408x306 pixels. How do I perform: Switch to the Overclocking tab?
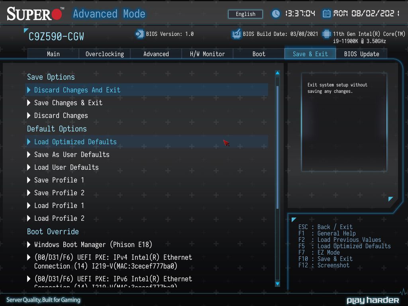105,54
